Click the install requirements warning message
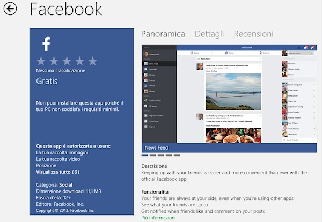The image size is (322, 222). click(x=79, y=106)
